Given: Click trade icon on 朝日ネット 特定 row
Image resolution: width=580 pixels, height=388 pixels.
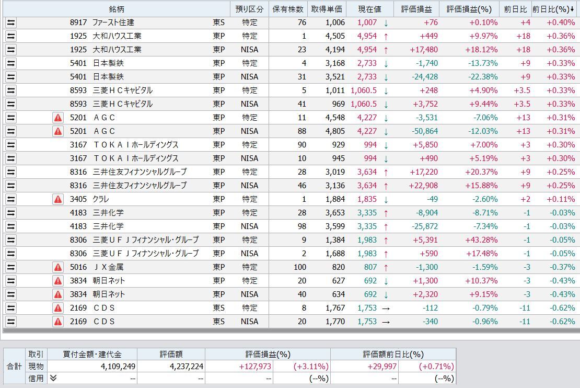Looking at the screenshot, I should point(11,281).
